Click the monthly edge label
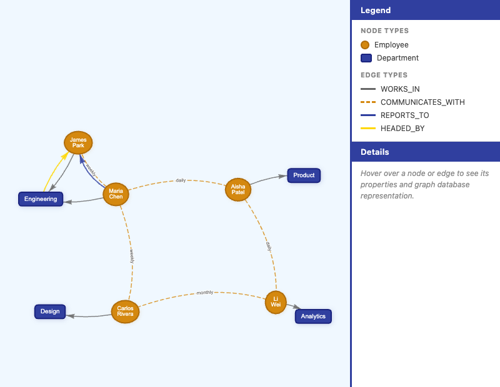Image resolution: width=500 pixels, height=387 pixels. (x=205, y=292)
